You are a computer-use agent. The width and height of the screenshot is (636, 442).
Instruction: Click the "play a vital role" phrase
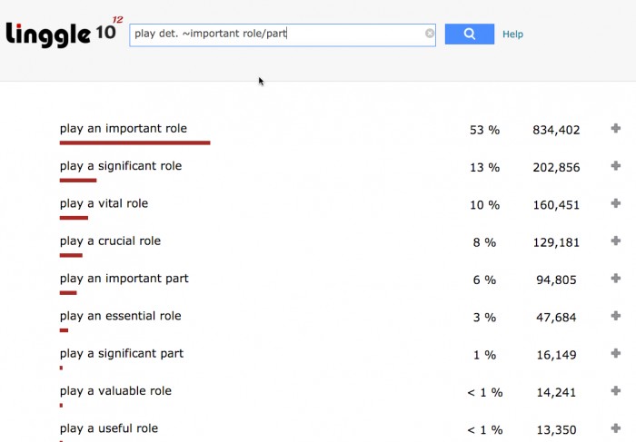point(104,204)
